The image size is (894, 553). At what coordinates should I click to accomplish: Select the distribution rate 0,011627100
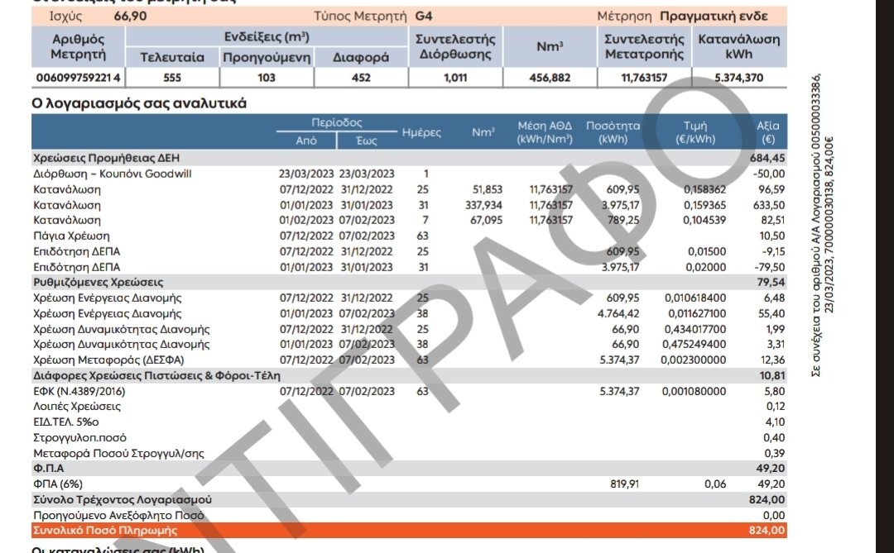coord(697,313)
